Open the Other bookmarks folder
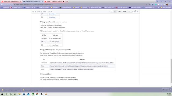The height and width of the screenshot is (96, 172). 166,7
